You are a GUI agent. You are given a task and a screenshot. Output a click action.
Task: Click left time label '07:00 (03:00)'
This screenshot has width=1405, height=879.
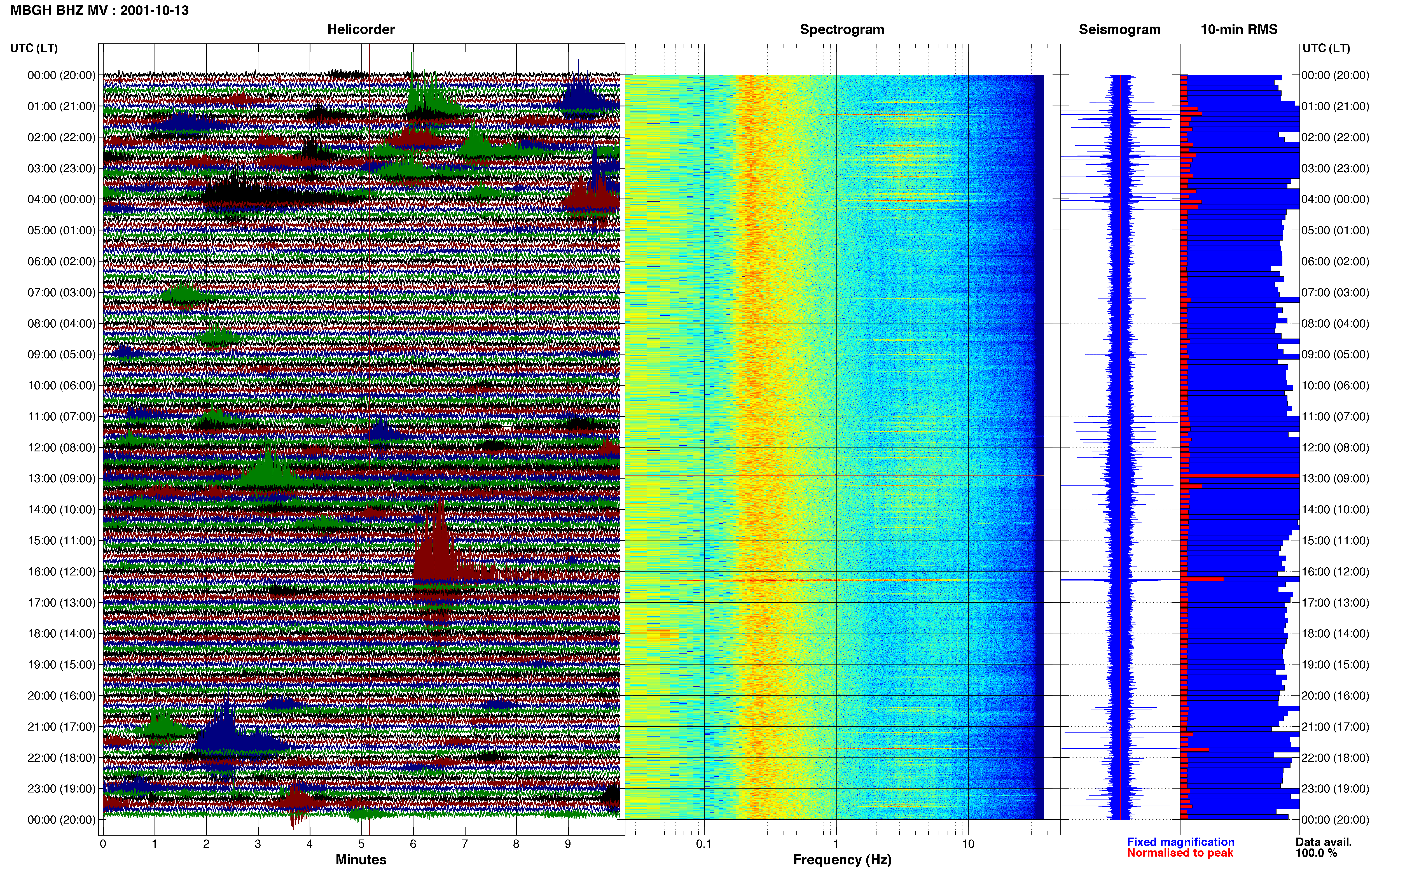pyautogui.click(x=61, y=292)
